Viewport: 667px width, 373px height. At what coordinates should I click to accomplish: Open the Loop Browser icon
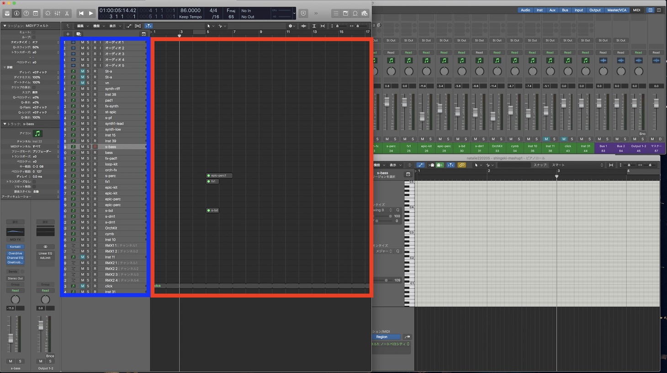pyautogui.click(x=355, y=13)
